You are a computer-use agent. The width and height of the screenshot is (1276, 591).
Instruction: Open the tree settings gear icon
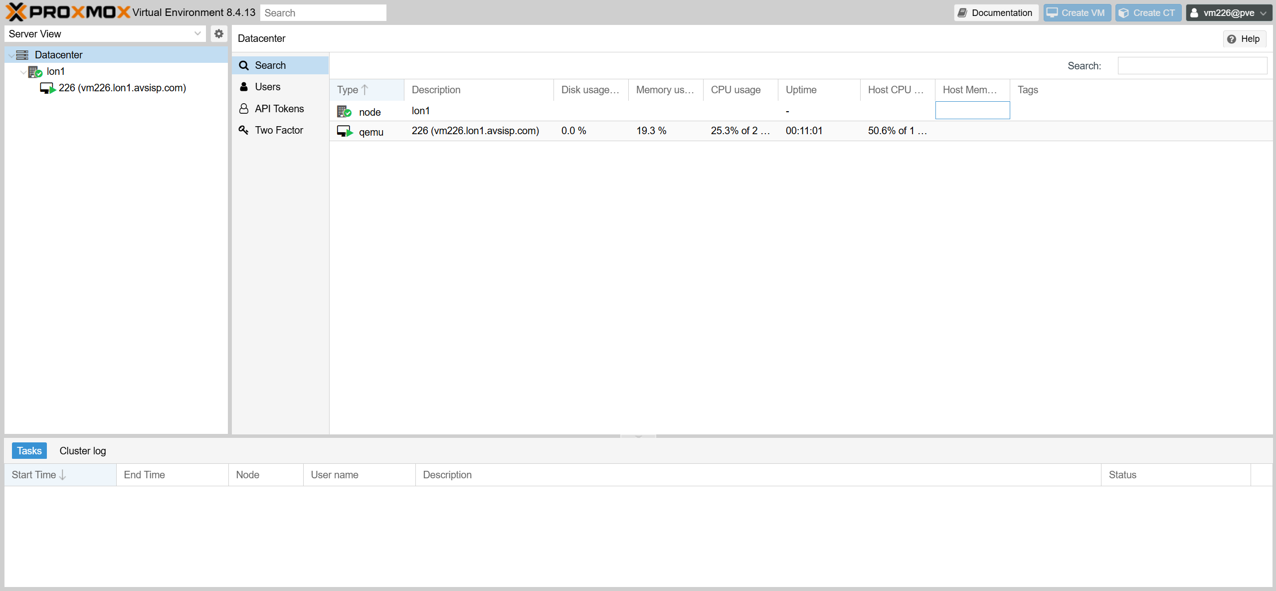218,34
